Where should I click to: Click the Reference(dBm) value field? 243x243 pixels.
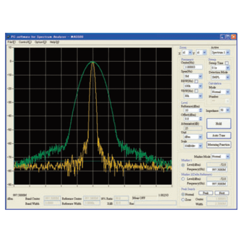(192, 110)
